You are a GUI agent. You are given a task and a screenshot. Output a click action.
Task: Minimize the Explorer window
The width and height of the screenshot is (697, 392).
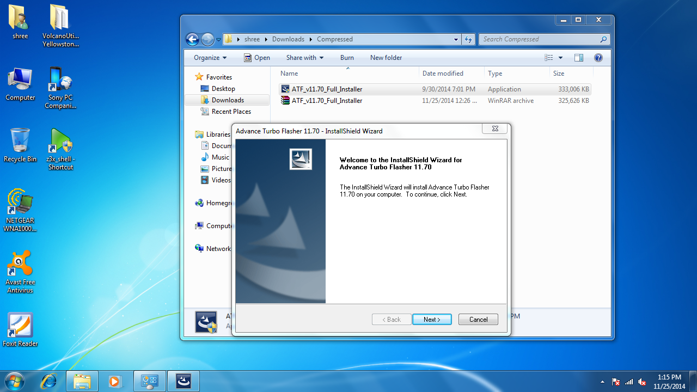point(563,20)
